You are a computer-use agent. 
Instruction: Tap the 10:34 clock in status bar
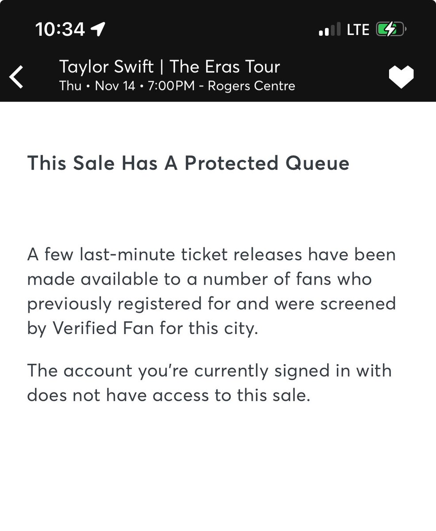60,29
